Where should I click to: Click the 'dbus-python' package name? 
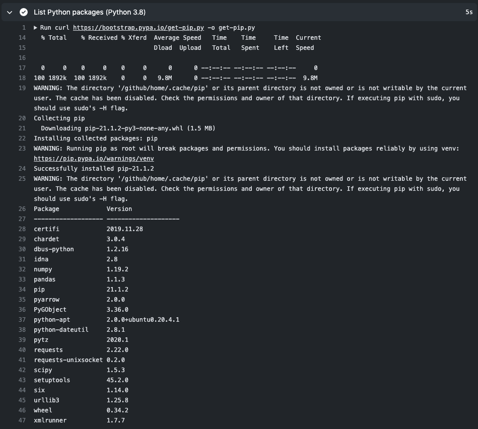[54, 249]
